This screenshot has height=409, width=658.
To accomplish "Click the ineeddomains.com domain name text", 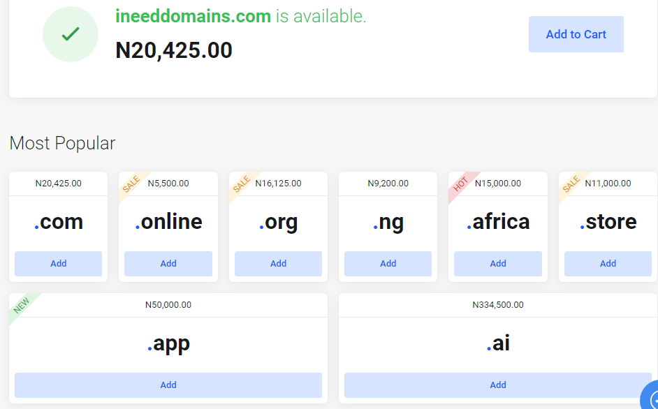I will [193, 16].
